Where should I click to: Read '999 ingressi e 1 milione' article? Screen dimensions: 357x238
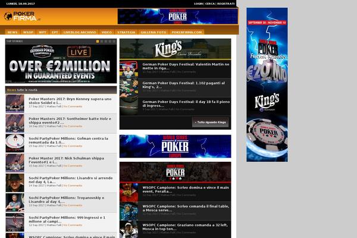coord(67,220)
